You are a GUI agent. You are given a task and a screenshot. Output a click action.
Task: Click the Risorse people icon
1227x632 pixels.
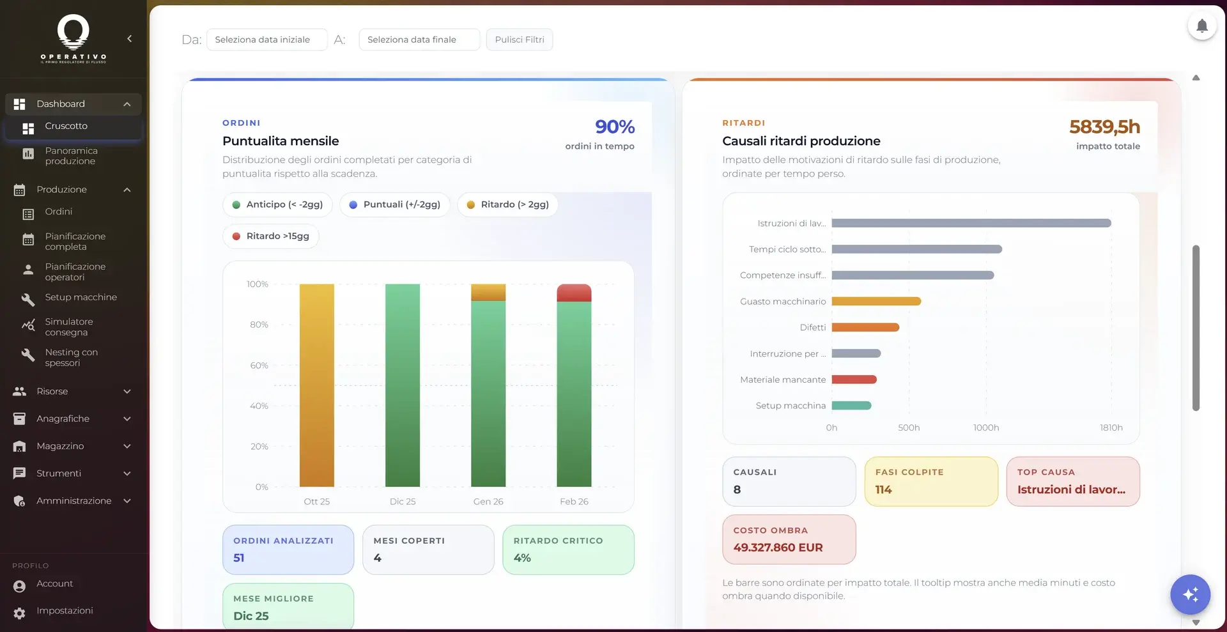[x=20, y=392]
